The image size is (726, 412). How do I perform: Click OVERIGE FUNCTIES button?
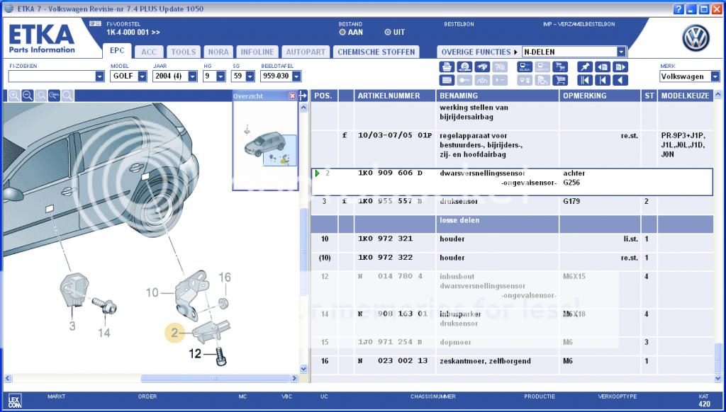tap(475, 52)
